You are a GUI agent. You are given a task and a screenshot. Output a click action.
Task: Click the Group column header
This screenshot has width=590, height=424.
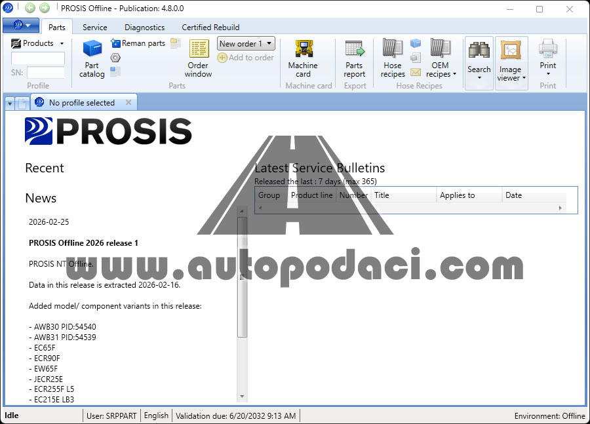271,195
